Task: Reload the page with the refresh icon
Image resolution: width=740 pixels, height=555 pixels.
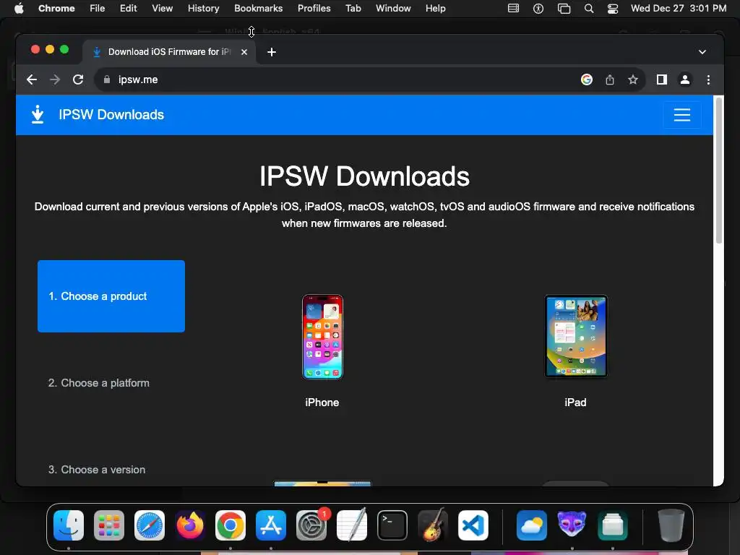Action: [x=78, y=79]
